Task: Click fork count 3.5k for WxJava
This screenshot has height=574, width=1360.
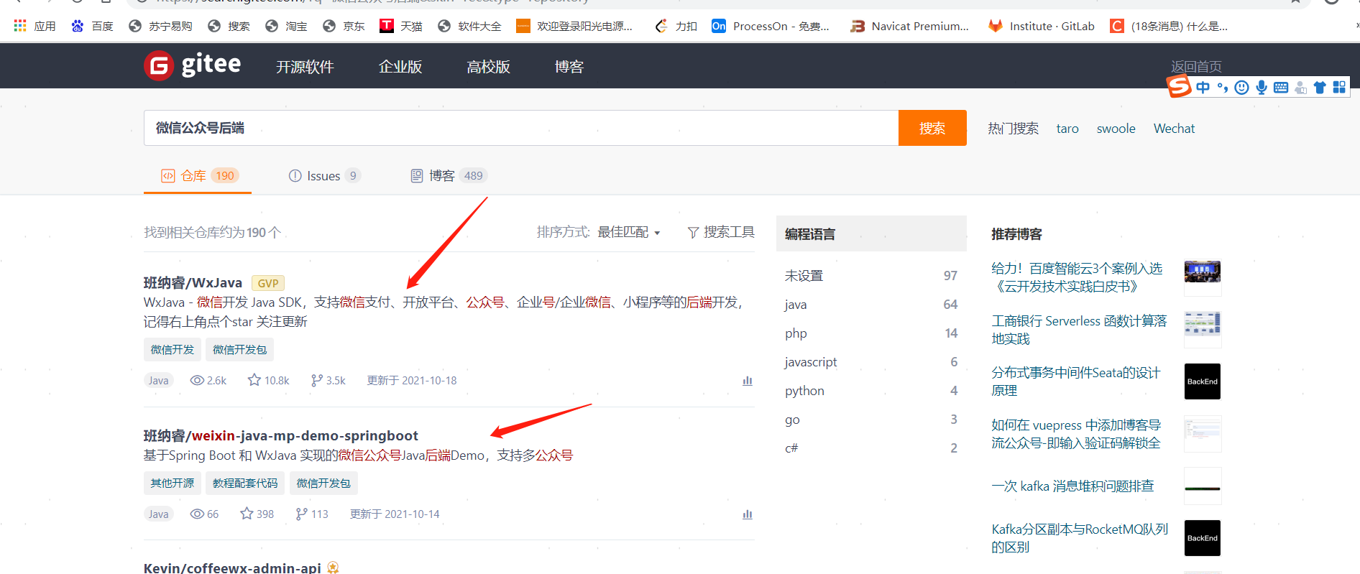Action: (328, 380)
